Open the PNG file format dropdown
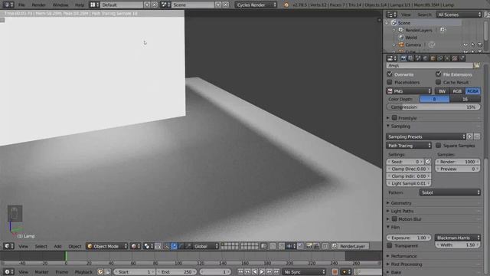Viewport: 490px width, 276px height. click(409, 91)
